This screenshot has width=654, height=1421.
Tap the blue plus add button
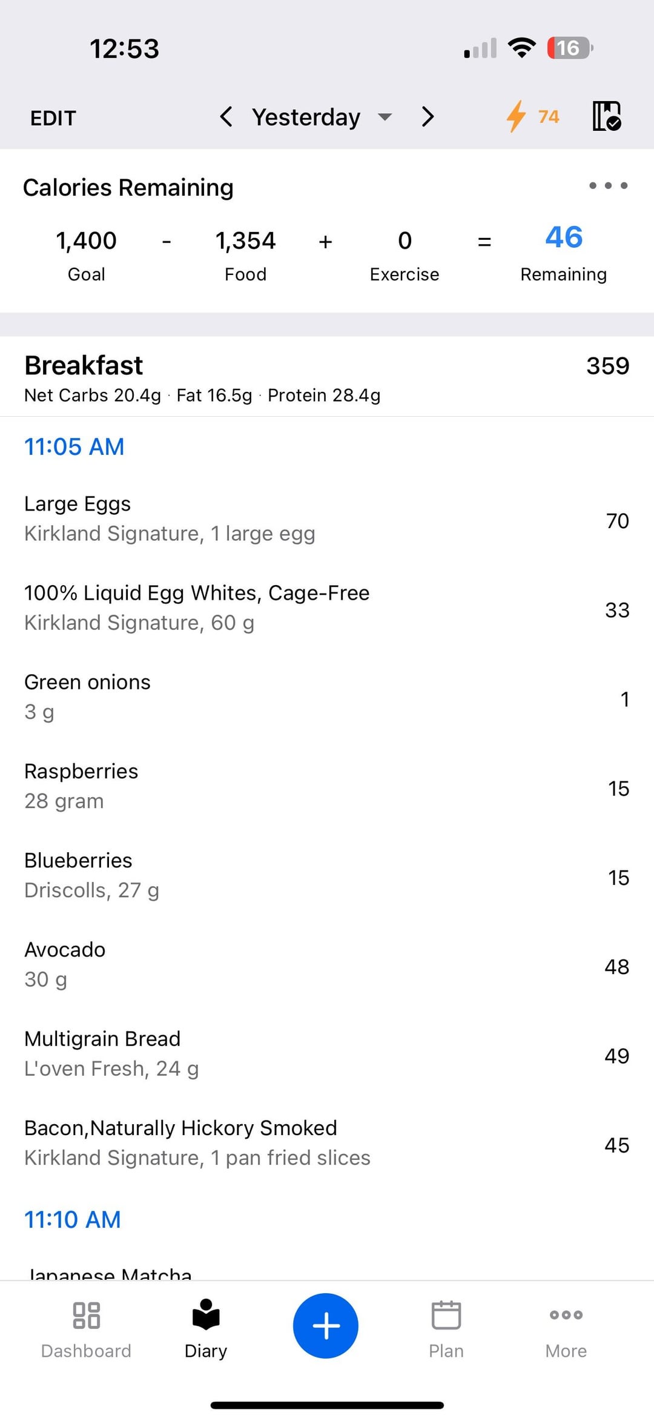(326, 1325)
